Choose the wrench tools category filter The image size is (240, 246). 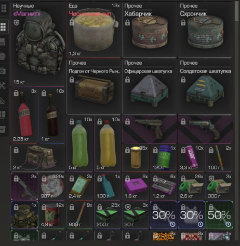[x=3, y=85]
